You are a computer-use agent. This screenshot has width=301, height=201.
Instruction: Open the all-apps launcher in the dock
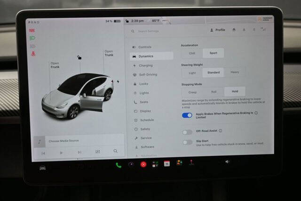155,164
